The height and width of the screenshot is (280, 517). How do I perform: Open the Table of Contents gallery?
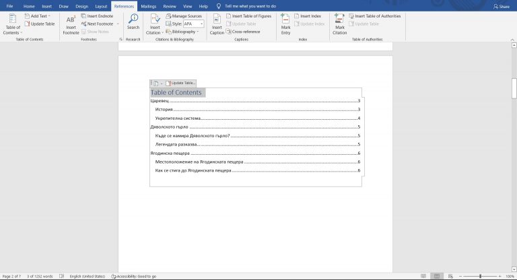pos(12,24)
